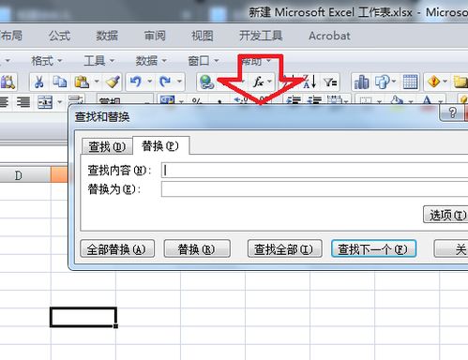This screenshot has width=468, height=360.
Task: Click the Percent Style icon
Action: 197,101
